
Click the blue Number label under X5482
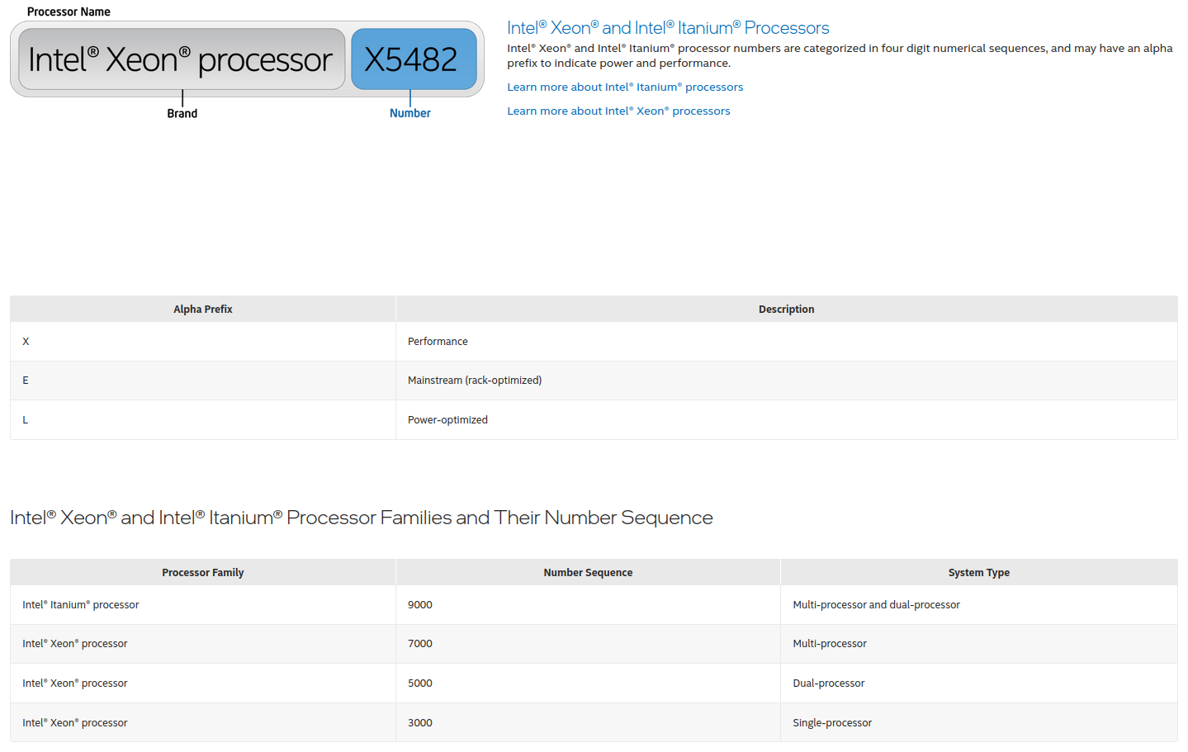click(x=410, y=113)
